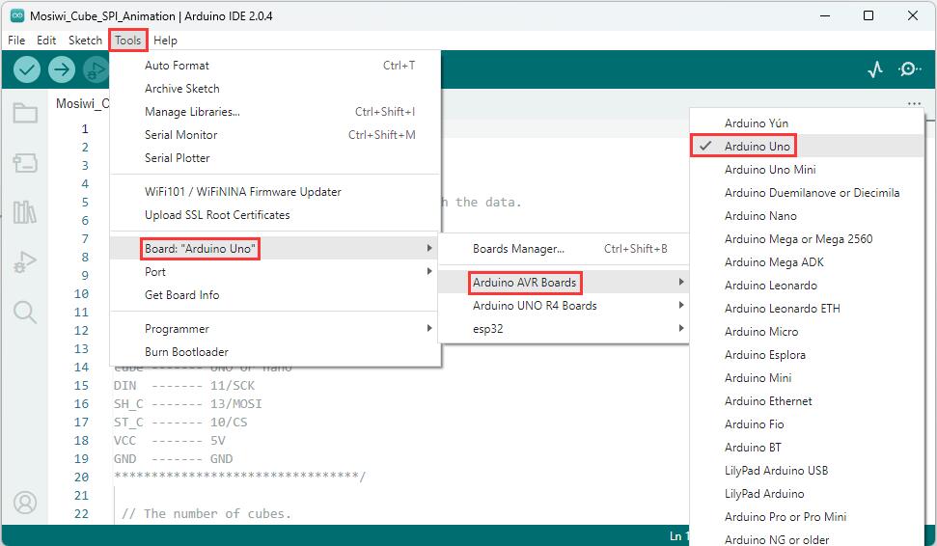This screenshot has width=937, height=546.
Task: Pick LilyPad Arduino board
Action: (x=807, y=494)
